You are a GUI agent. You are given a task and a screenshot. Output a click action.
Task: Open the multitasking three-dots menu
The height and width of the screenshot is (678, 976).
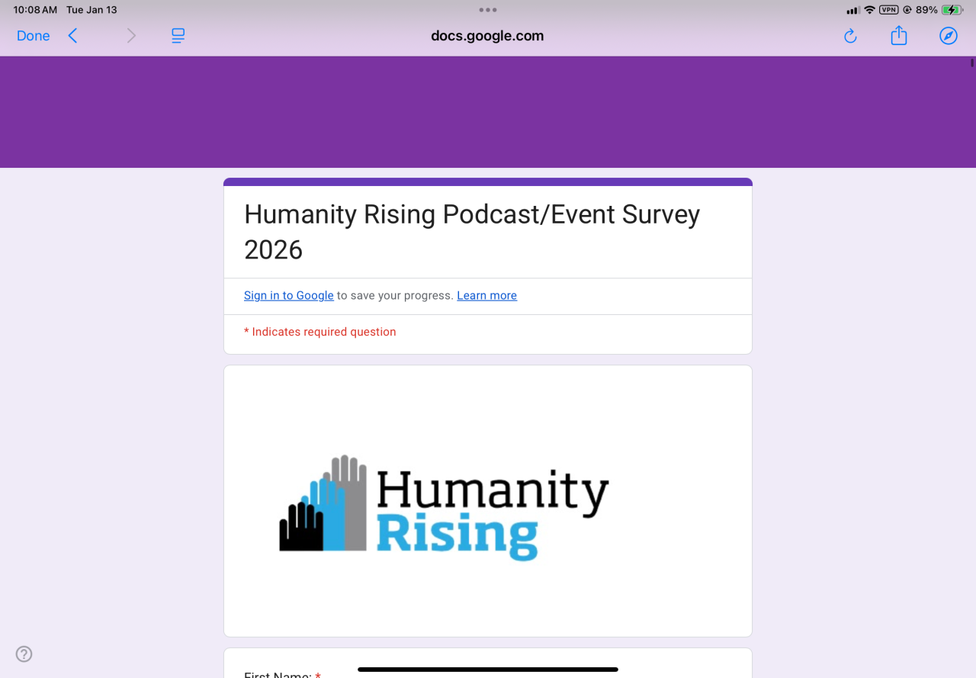pyautogui.click(x=488, y=10)
